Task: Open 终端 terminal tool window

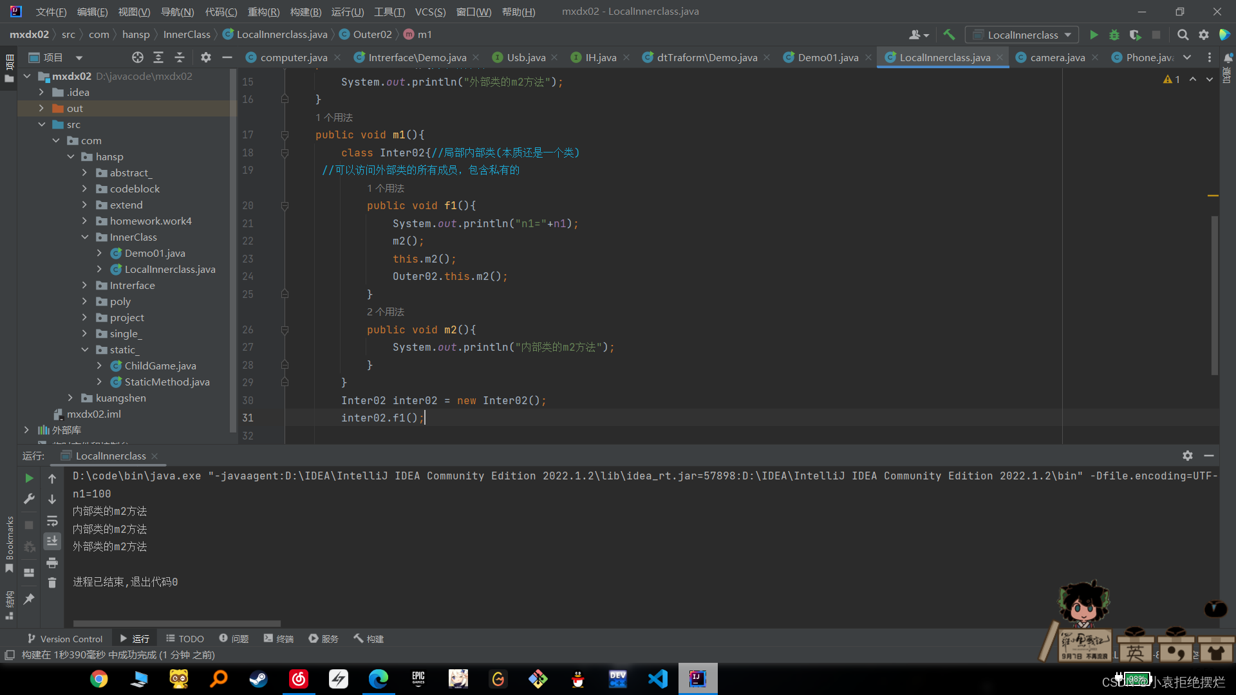Action: [x=279, y=638]
